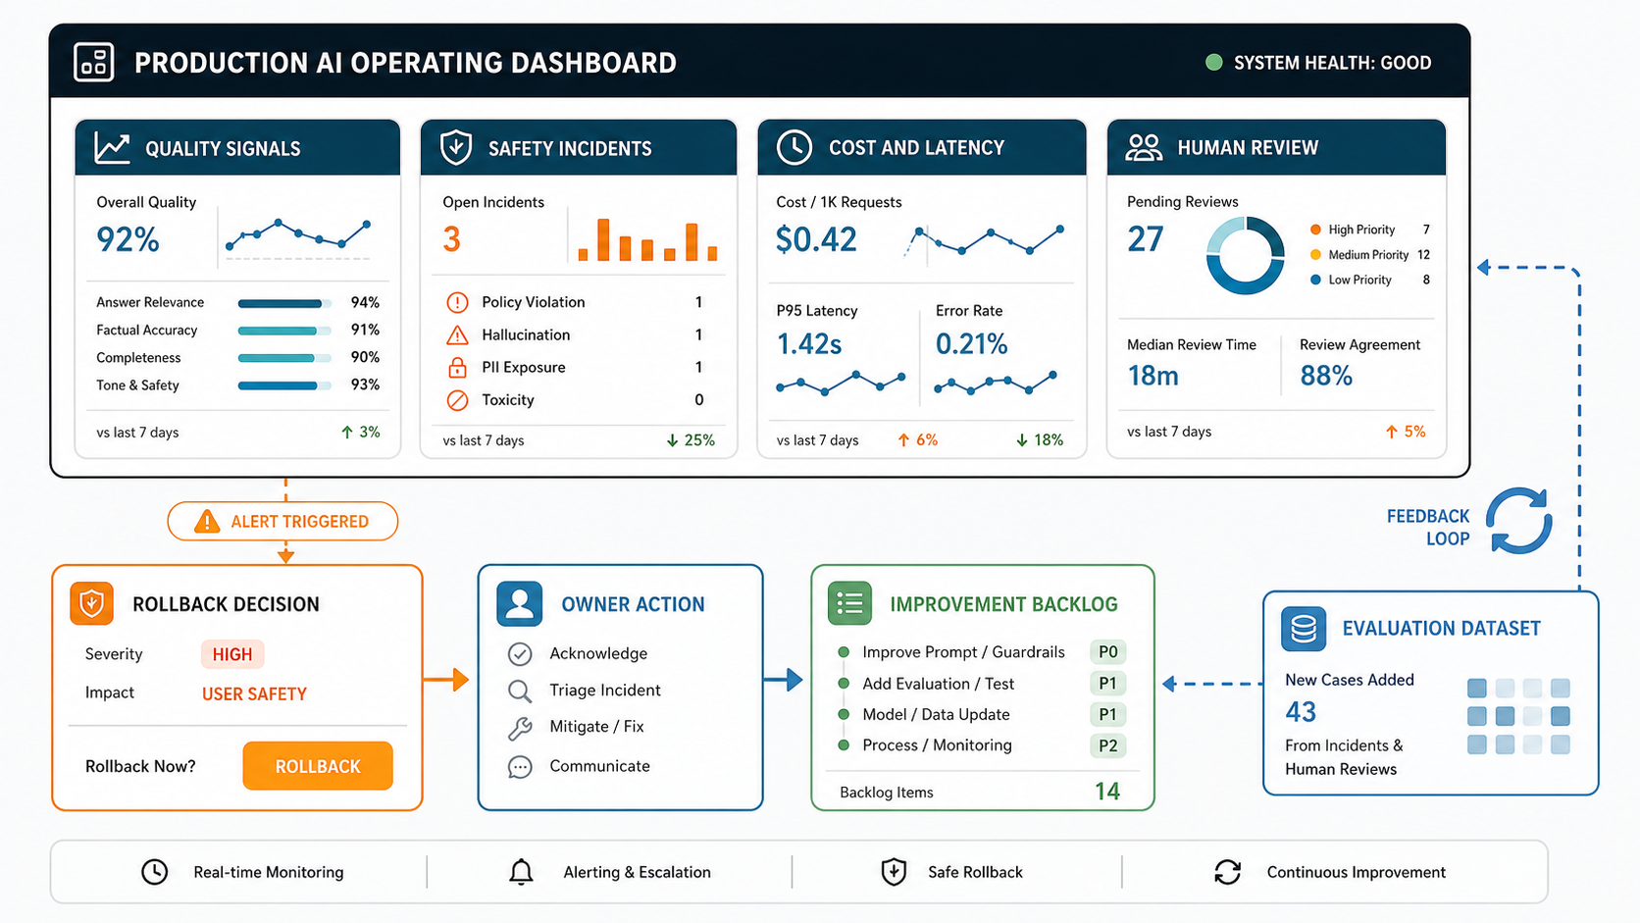Click the Completeness progress bar
Image resolution: width=1640 pixels, height=923 pixels.
[x=284, y=358]
